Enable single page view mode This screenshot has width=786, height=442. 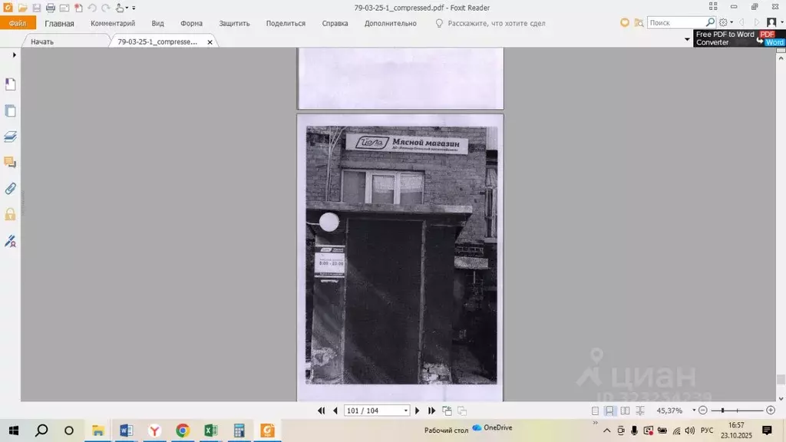coord(595,411)
